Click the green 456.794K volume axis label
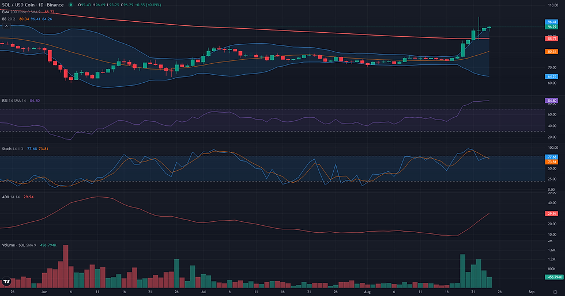 555,277
